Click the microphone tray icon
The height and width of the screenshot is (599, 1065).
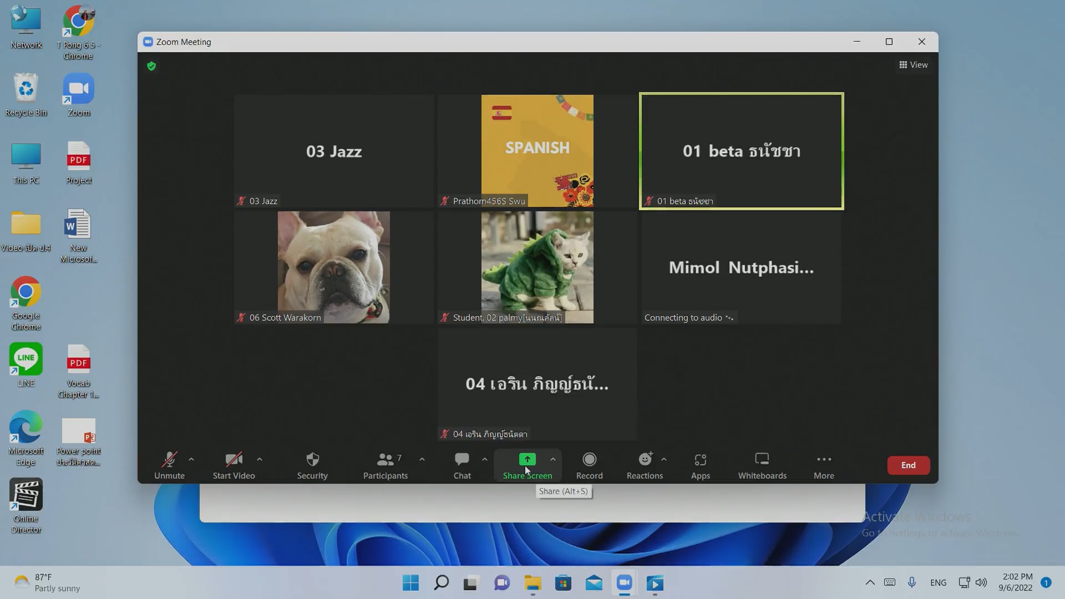click(911, 582)
